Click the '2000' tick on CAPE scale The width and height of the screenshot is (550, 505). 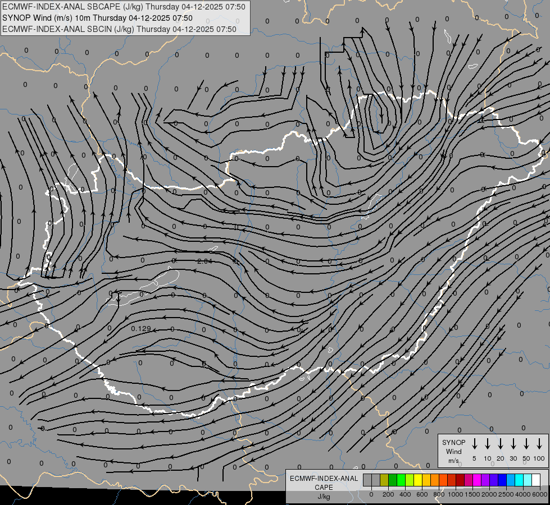tap(489, 494)
